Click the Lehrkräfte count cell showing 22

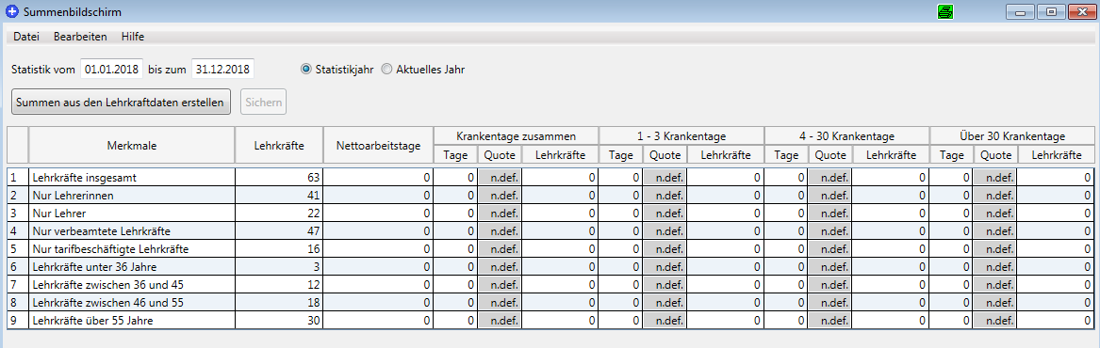tap(278, 213)
